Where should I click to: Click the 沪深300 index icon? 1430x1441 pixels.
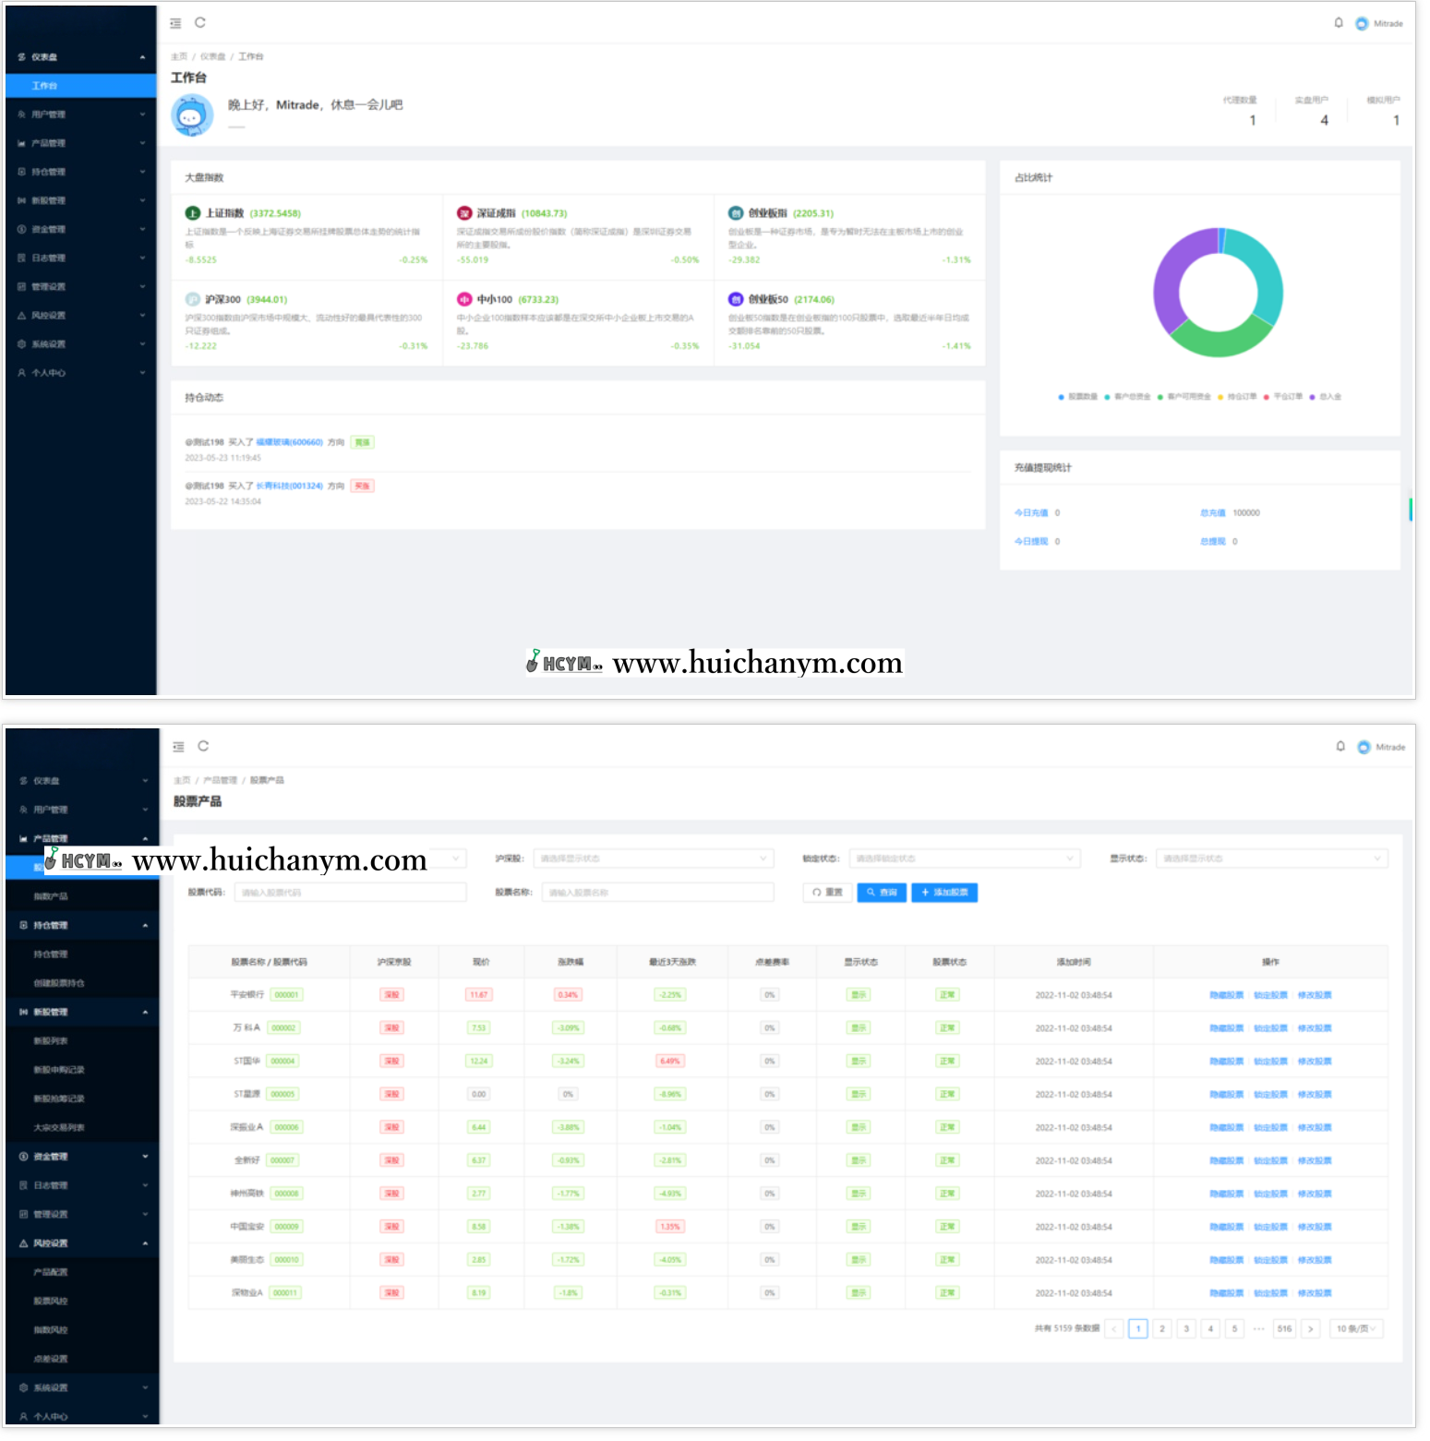pos(193,299)
